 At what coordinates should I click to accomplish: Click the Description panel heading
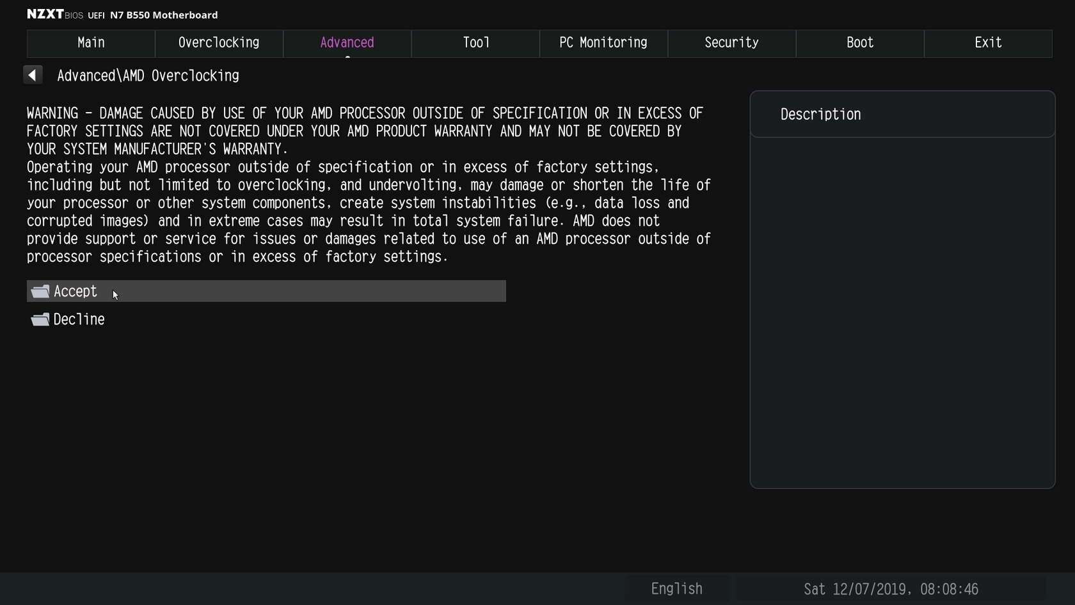tap(820, 115)
